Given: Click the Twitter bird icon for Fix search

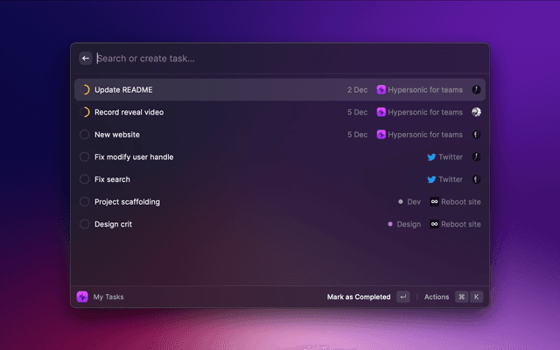Looking at the screenshot, I should click(x=431, y=179).
